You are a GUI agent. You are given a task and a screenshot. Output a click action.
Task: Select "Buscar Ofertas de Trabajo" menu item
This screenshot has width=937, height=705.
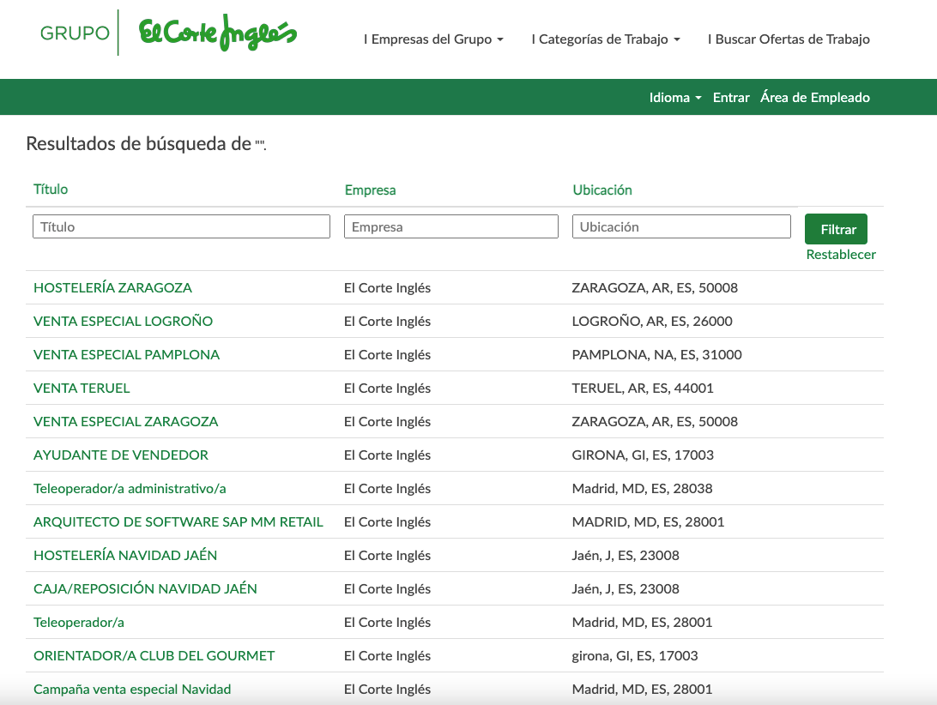coord(789,39)
